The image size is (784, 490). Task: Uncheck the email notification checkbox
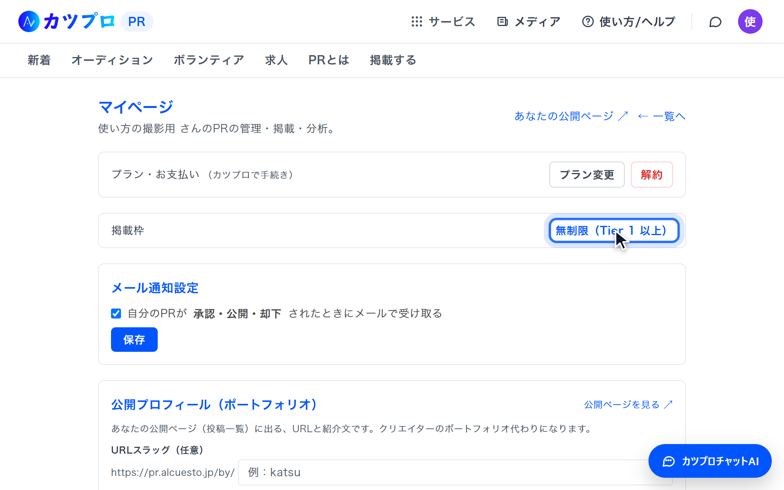click(x=116, y=314)
